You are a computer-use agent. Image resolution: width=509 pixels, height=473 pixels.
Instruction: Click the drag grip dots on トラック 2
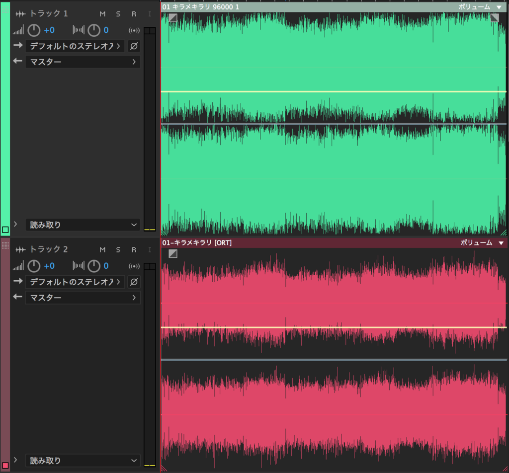coord(5,245)
